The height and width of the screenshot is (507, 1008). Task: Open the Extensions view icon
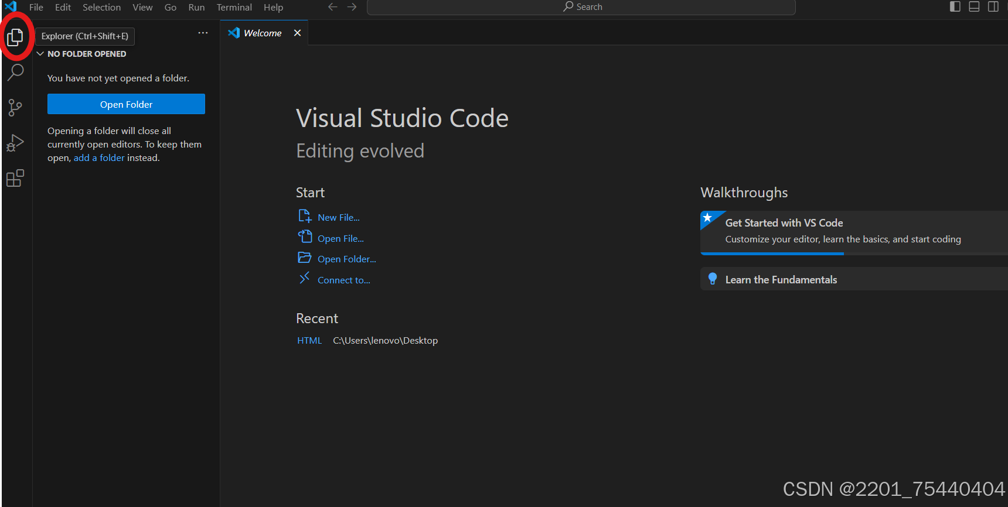(x=15, y=178)
